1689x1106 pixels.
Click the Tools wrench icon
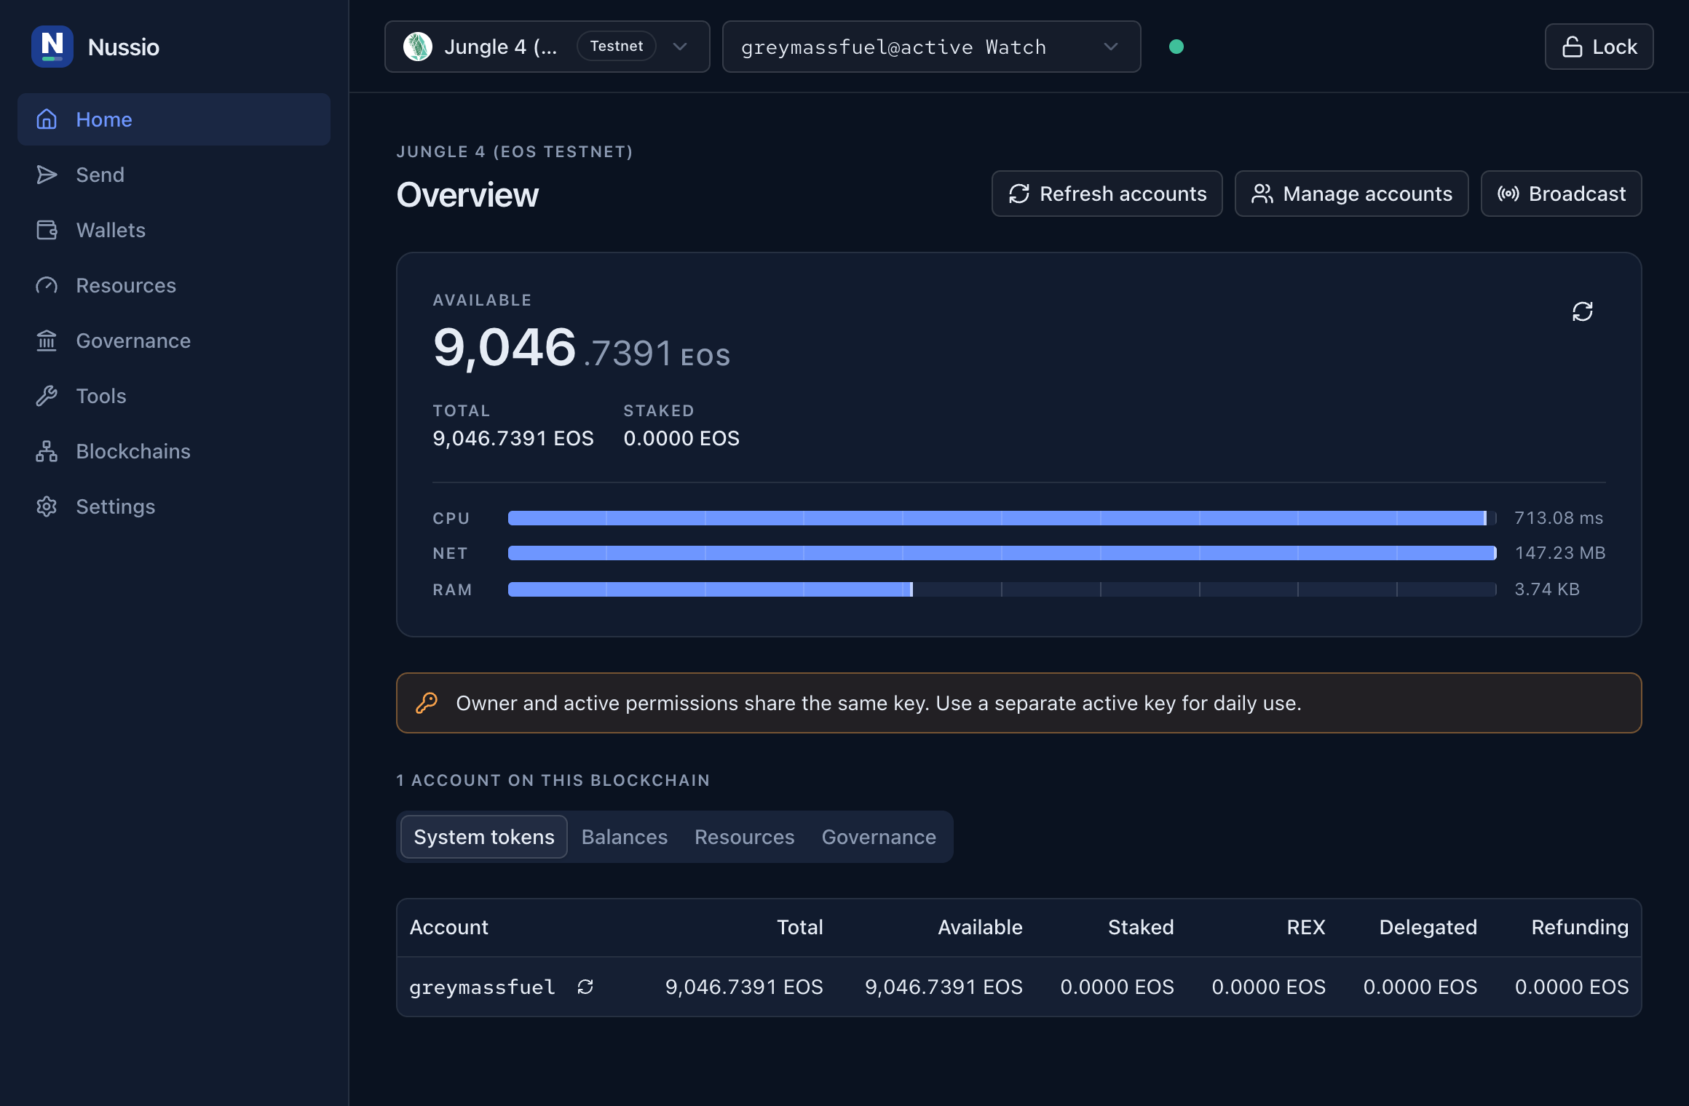[47, 396]
